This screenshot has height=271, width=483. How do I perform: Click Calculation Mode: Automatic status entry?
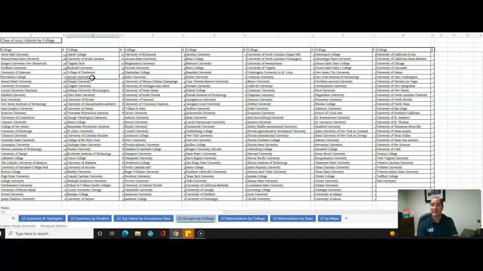[18, 226]
